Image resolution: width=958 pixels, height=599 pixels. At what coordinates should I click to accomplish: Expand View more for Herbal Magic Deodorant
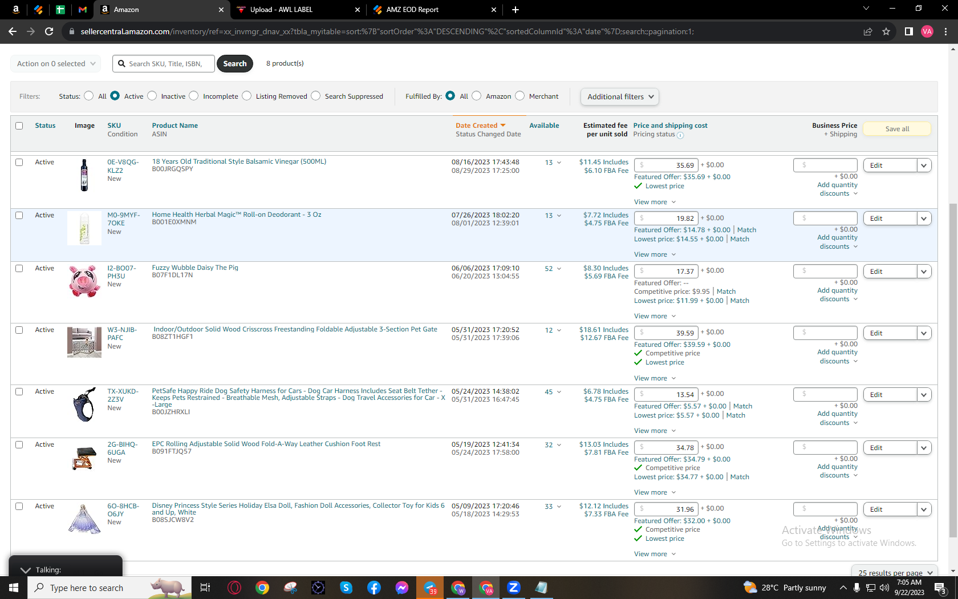coord(655,254)
